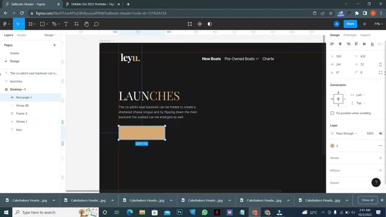Align selection vertical centers
The width and height of the screenshot is (386, 217).
click(364, 44)
